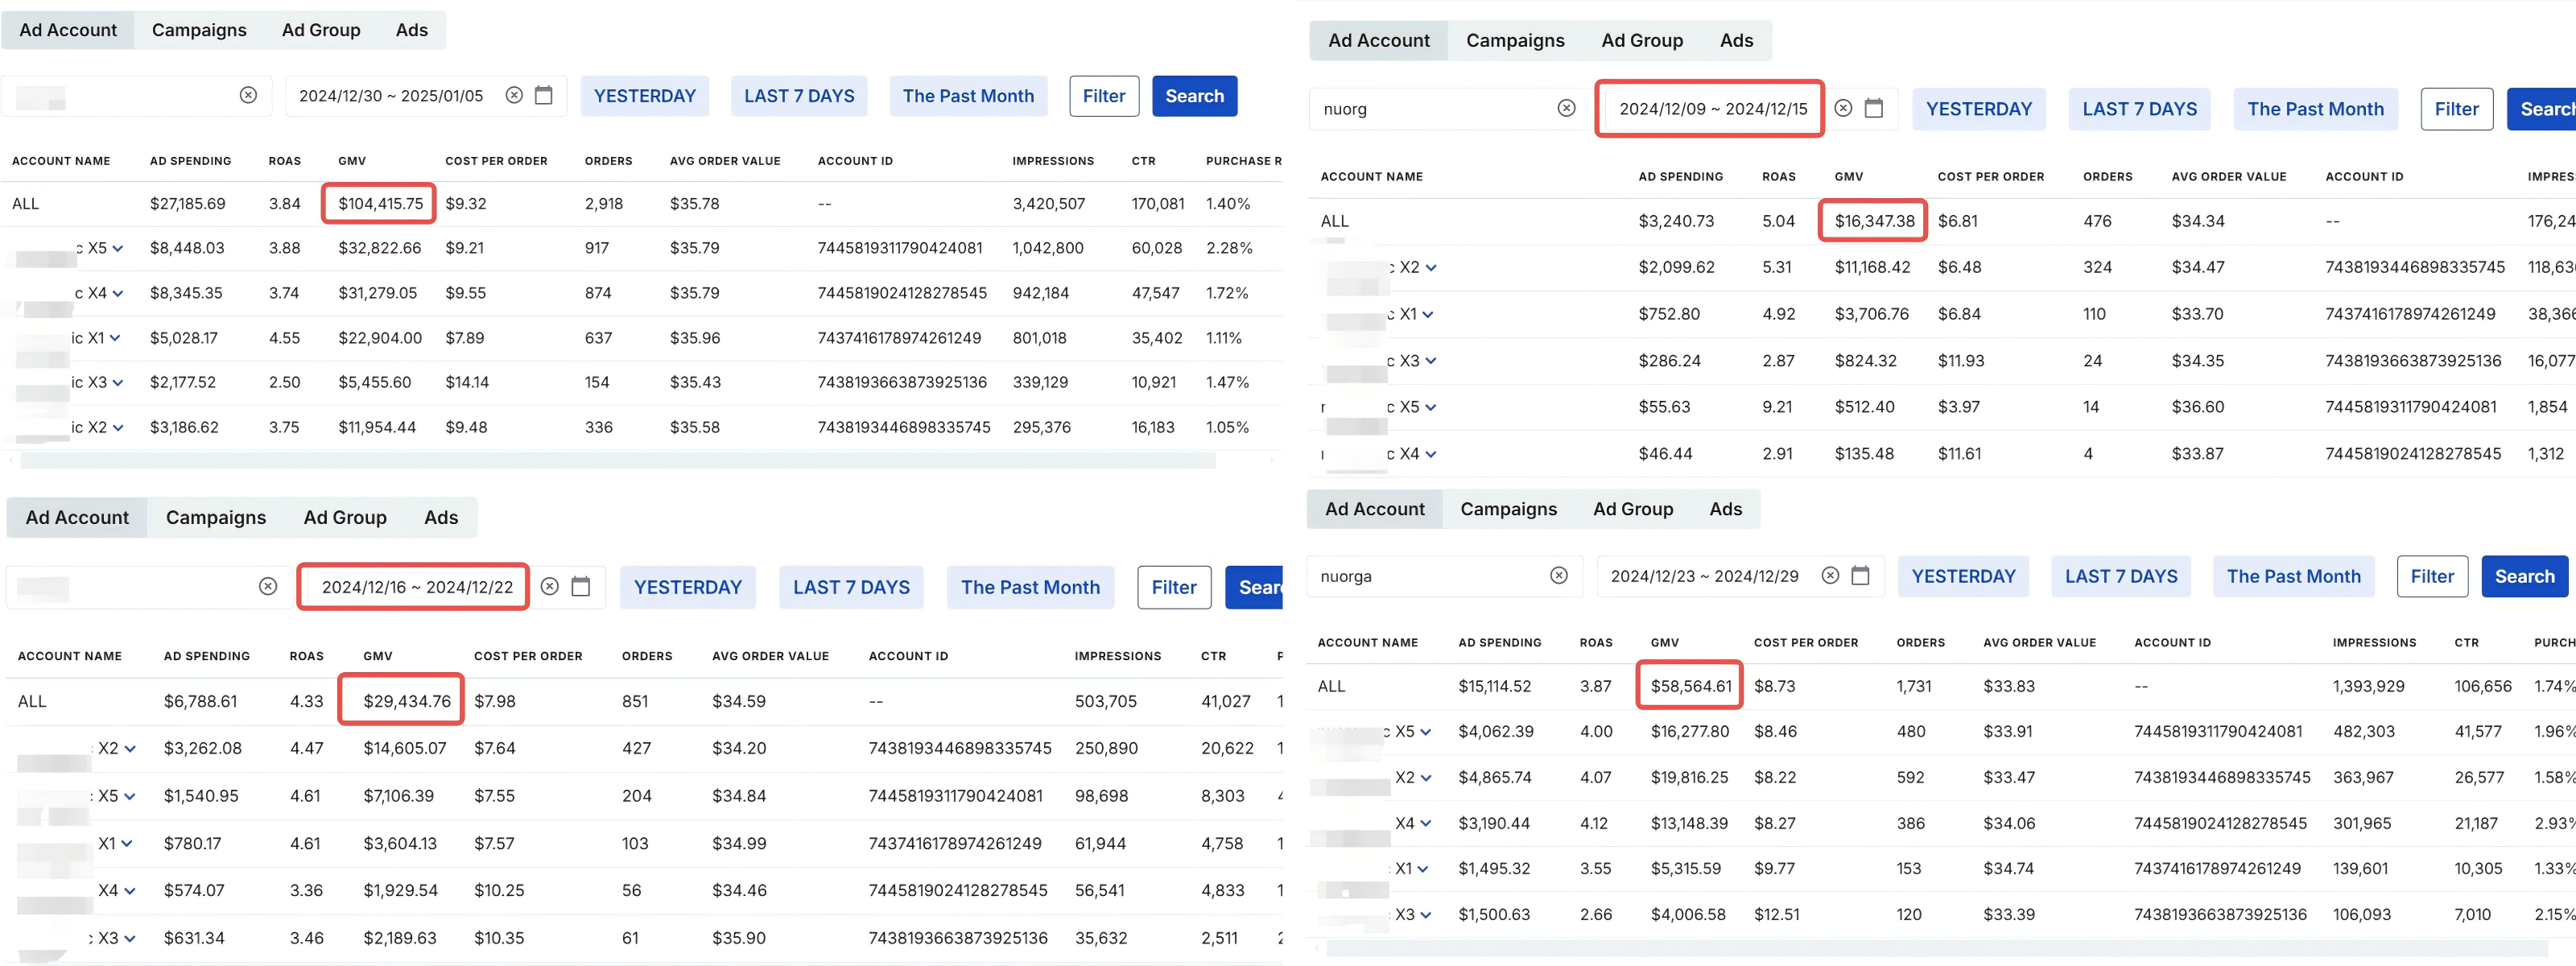Click Filter in the 2024/12/09 panel
Image resolution: width=2576 pixels, height=966 pixels.
click(x=2456, y=109)
